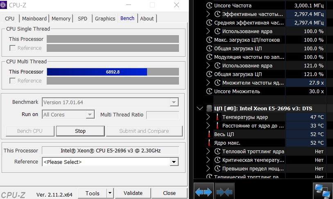The width and height of the screenshot is (333, 199).
Task: Expand Расстояние от ядра row
Action: tap(208, 126)
